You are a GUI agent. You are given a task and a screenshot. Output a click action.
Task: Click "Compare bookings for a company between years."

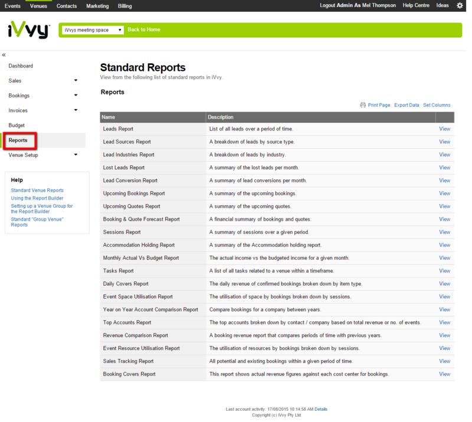(265, 310)
